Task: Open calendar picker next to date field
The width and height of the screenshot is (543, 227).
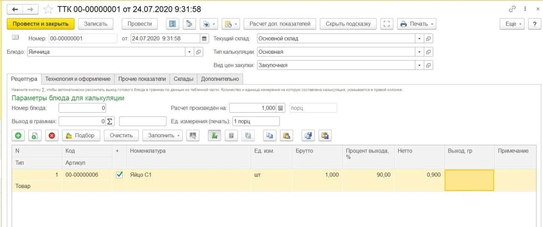Action: coord(204,39)
